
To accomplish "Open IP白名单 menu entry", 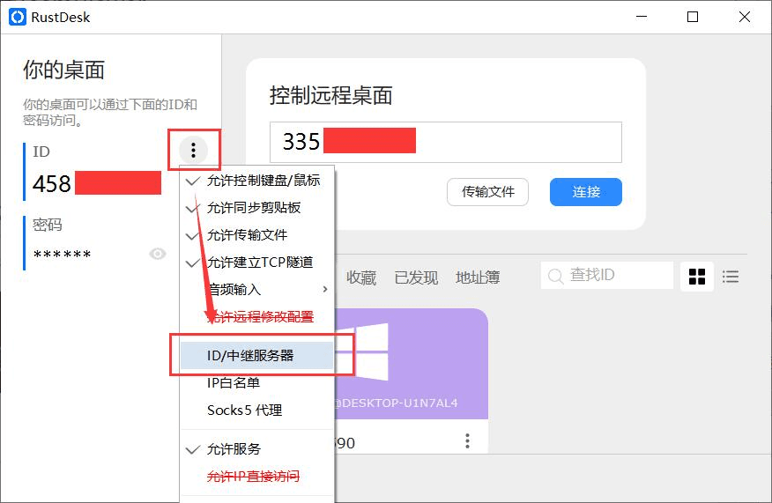I will (x=257, y=383).
